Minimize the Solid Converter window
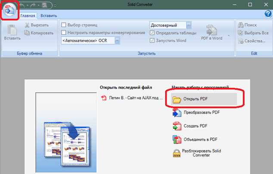Screen dimensions: 273x174 pos(235,5)
